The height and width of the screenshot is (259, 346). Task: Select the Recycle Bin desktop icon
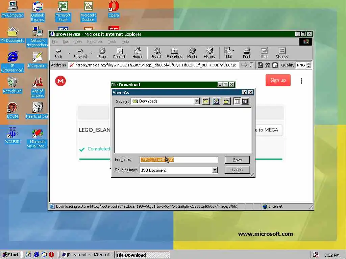click(12, 85)
